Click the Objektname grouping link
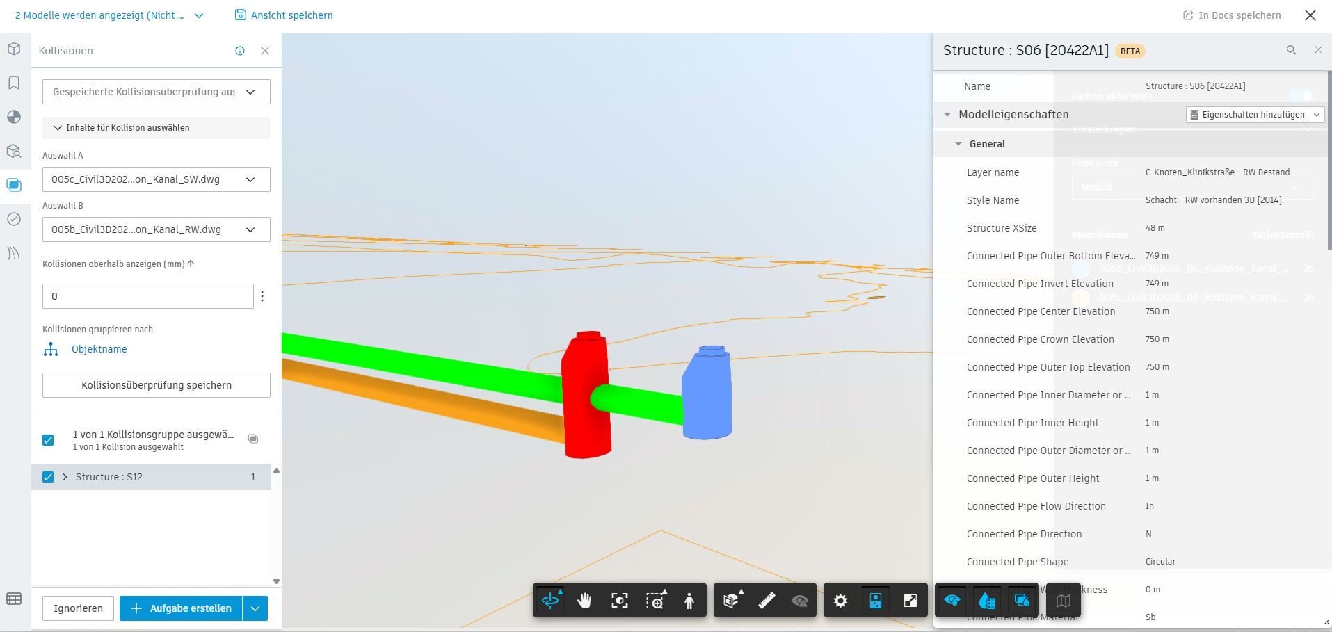This screenshot has height=632, width=1332. coord(99,349)
